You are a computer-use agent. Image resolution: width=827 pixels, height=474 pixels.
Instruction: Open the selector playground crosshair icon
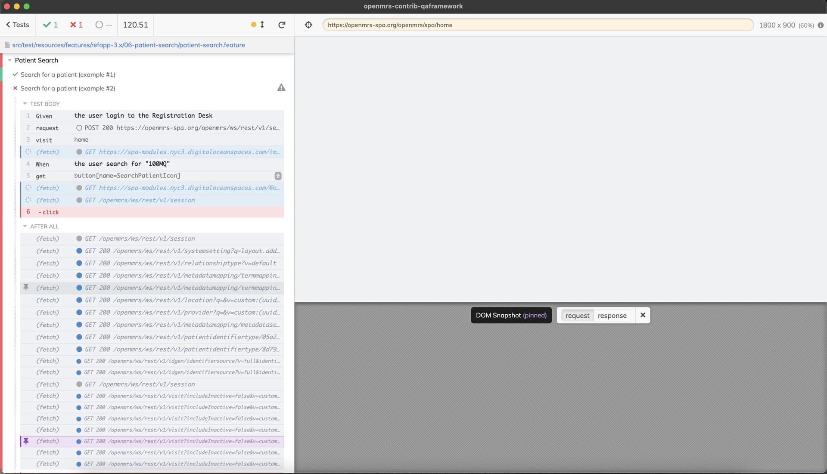308,25
